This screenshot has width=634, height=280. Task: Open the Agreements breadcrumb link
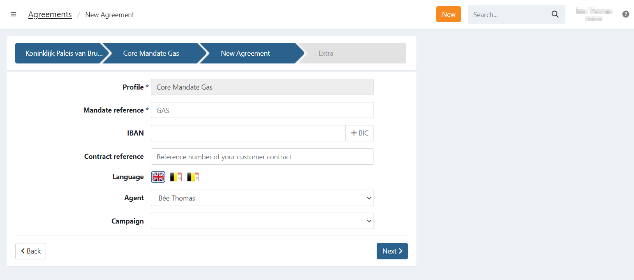(x=50, y=15)
